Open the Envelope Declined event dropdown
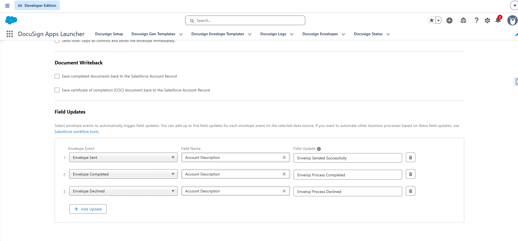This screenshot has height=241, width=518. [123, 191]
